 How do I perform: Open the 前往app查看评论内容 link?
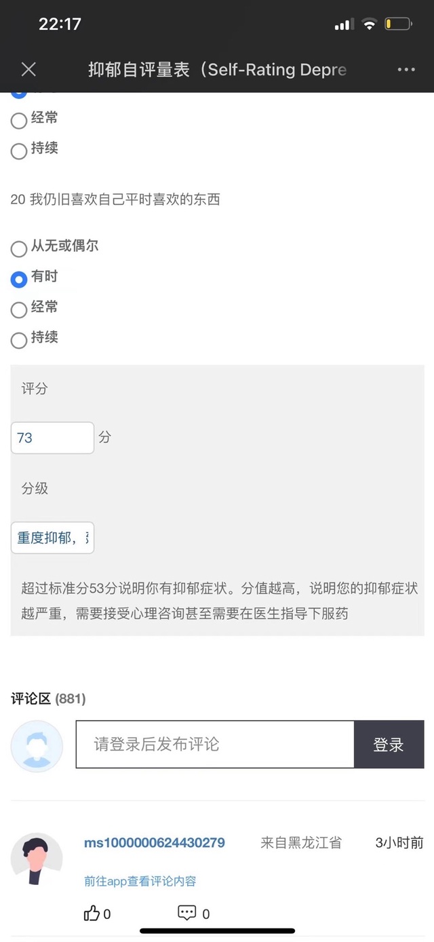point(140,881)
